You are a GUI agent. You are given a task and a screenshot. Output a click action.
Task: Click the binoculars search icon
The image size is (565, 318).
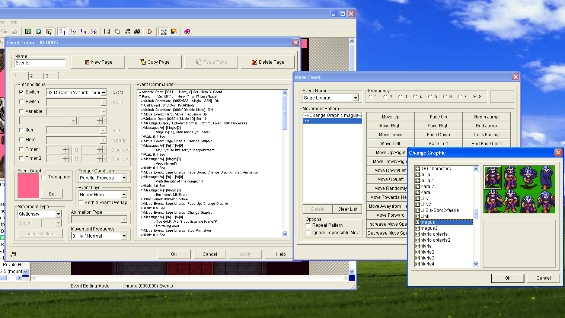pos(137,32)
